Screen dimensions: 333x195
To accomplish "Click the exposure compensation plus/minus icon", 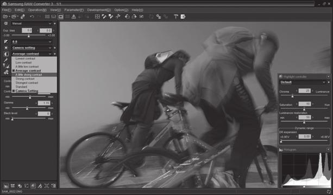I will point(6,42).
